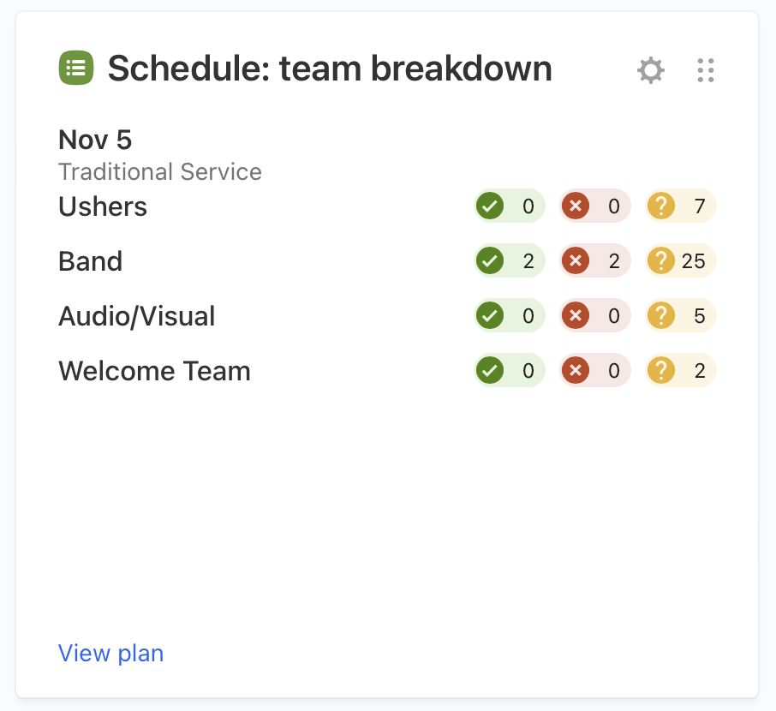Select the Band team row label
The width and height of the screenshot is (776, 711).
coord(90,261)
